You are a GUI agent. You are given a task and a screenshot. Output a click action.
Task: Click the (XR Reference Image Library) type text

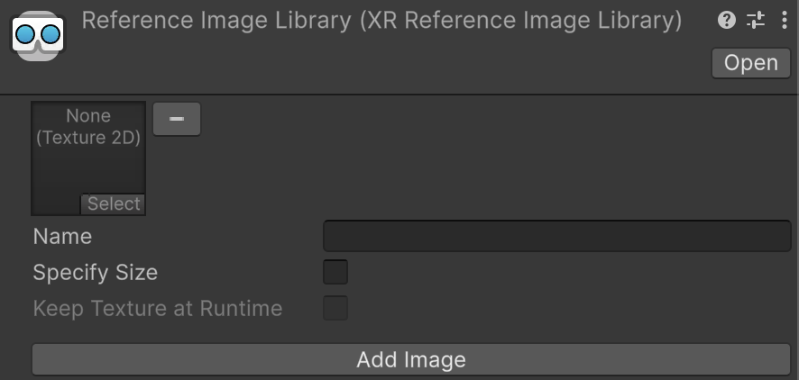[x=520, y=20]
